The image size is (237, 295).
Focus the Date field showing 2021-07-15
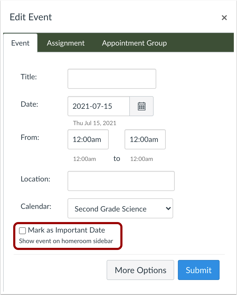98,106
